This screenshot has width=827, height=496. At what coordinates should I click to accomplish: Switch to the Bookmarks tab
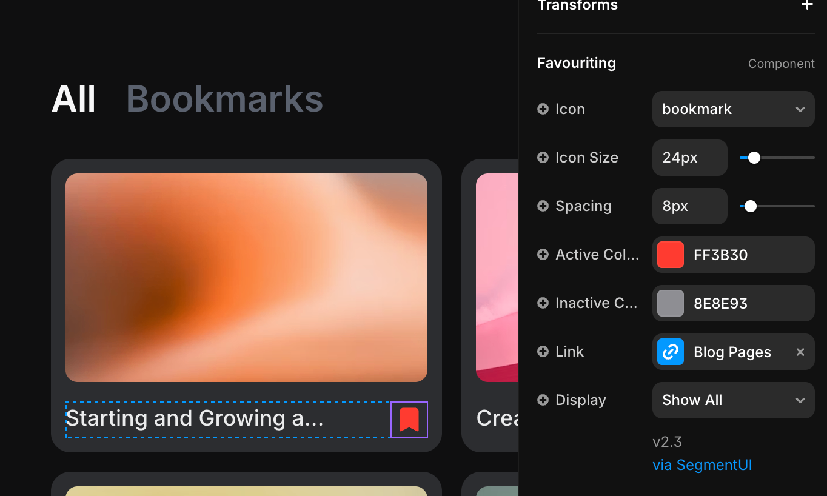[x=225, y=99]
